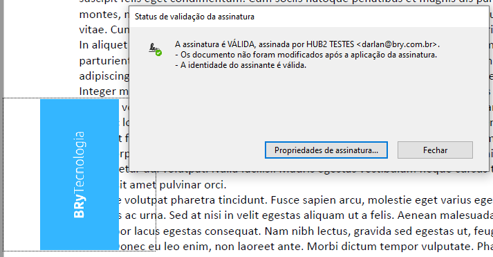Click the white signature field area beside stamp
This screenshot has width=493, height=257.
tap(21, 175)
